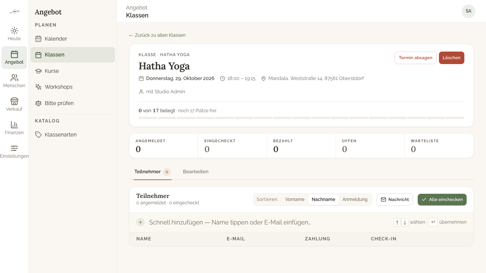Sort participants by Anmeldung
Viewport: 486px width, 273px height.
pos(355,199)
